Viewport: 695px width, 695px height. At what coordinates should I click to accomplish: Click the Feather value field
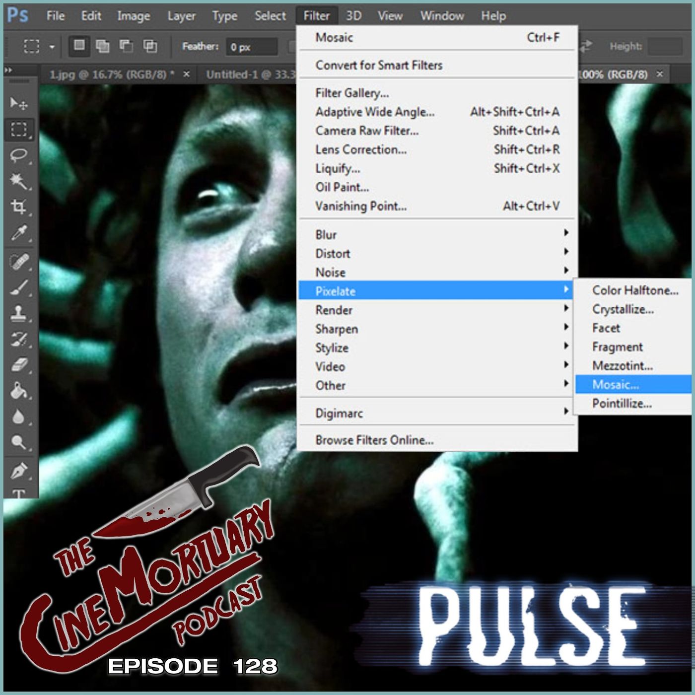251,47
